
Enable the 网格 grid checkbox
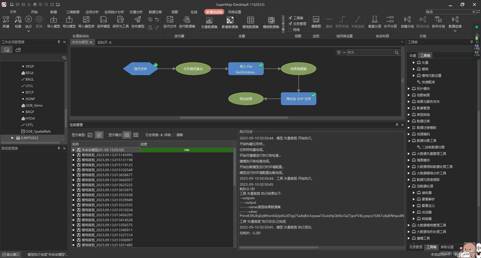click(x=290, y=30)
